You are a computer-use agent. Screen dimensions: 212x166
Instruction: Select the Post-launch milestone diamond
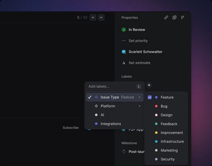123,151
